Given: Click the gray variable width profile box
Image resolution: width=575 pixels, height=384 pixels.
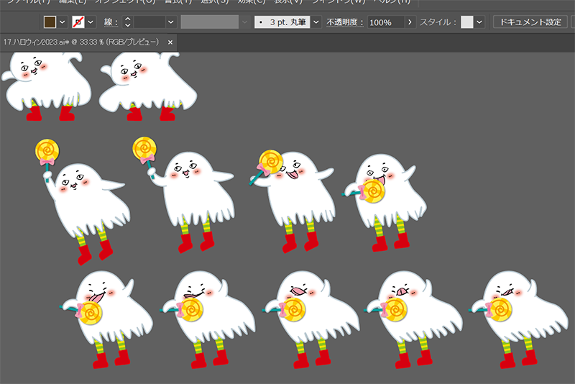Looking at the screenshot, I should (209, 22).
